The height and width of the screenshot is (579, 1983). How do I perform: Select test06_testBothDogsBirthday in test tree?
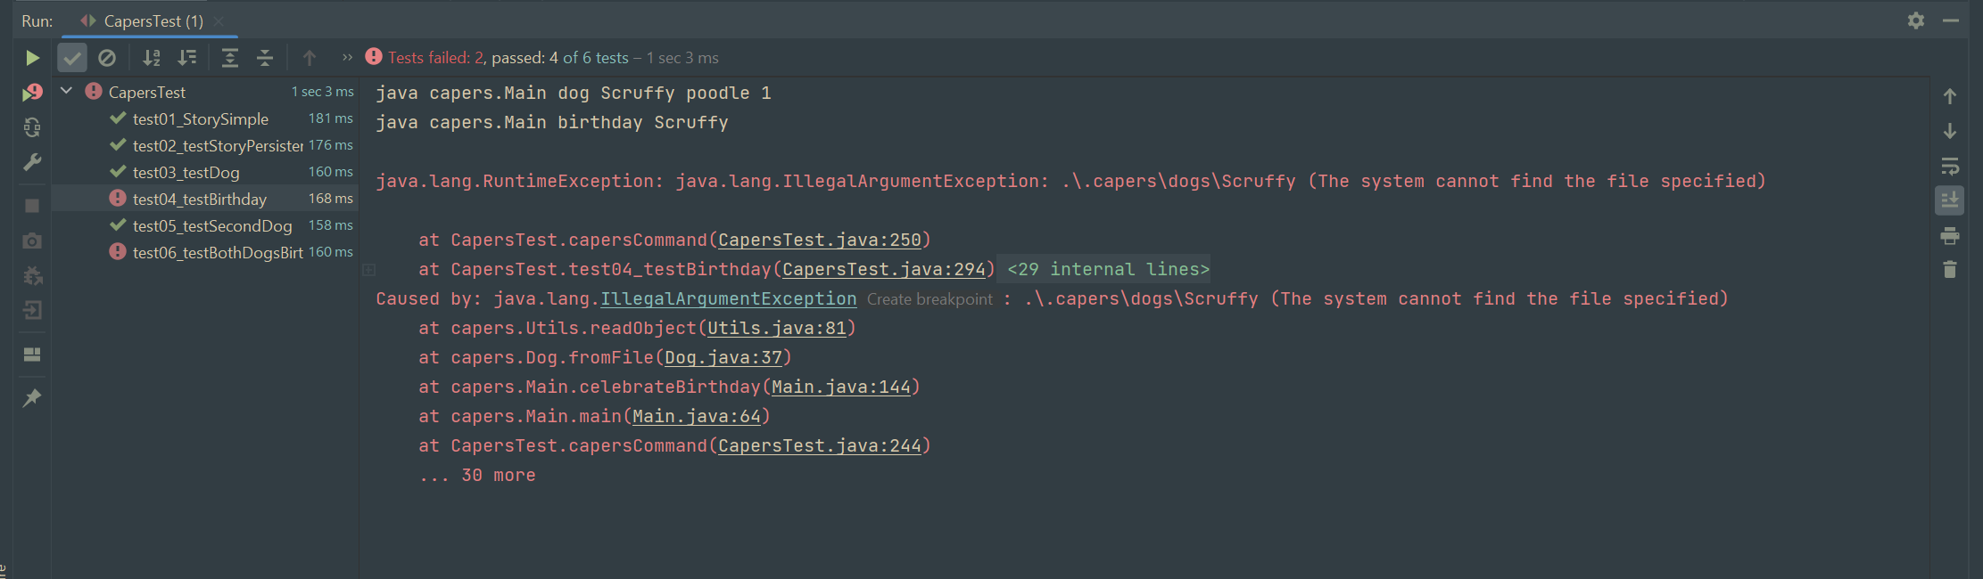click(217, 252)
